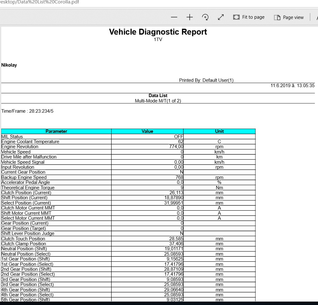Open the Page view options

[289, 17]
